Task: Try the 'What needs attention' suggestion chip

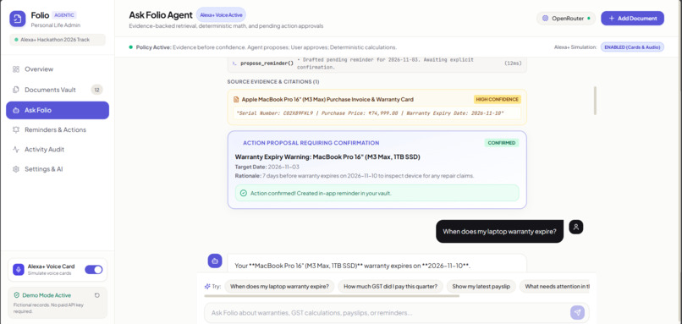Action: [x=554, y=287]
